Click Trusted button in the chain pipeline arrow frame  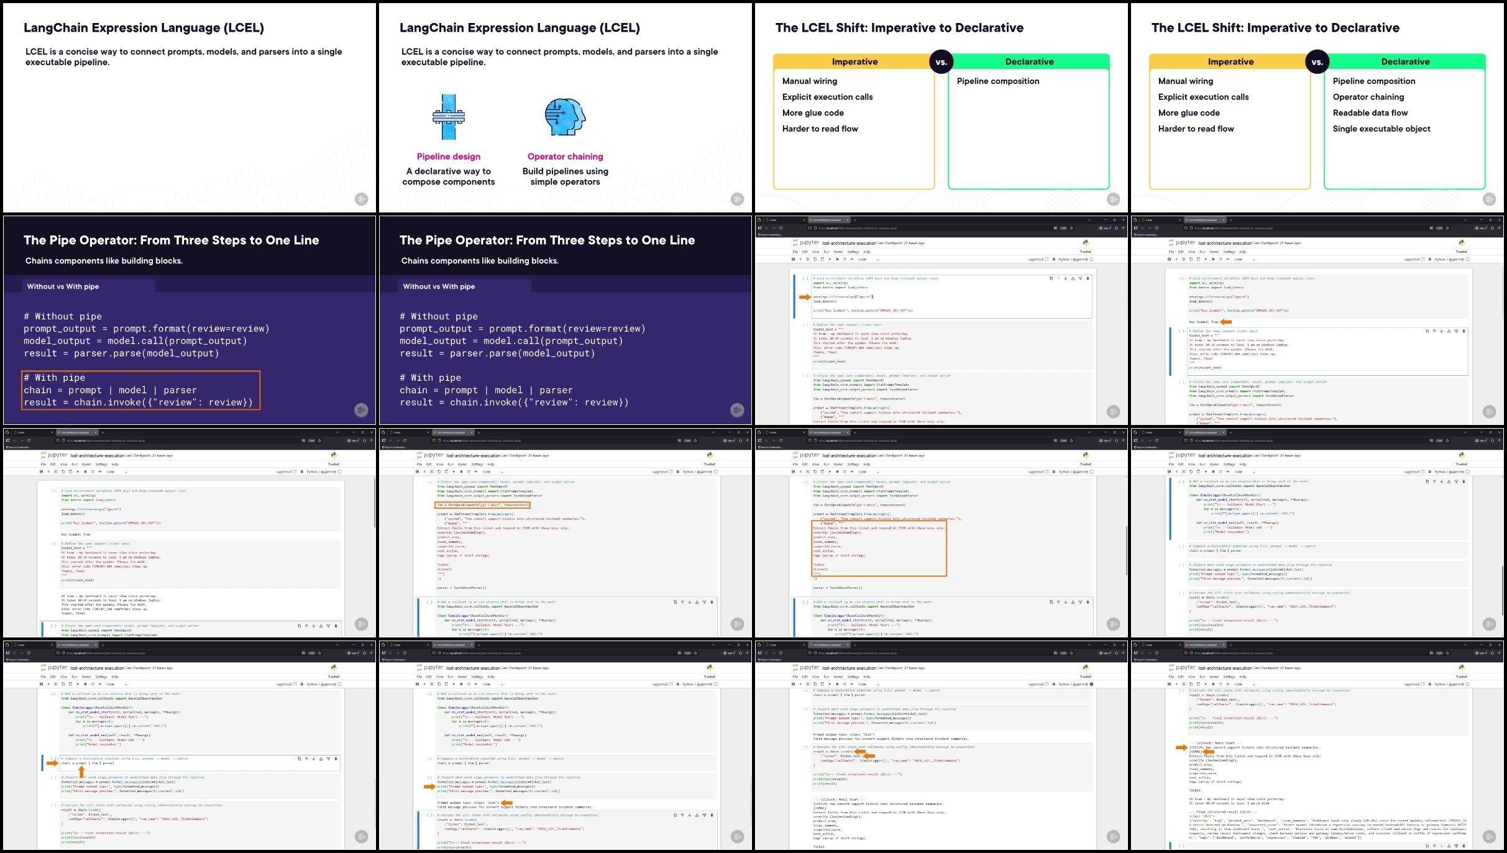[333, 677]
